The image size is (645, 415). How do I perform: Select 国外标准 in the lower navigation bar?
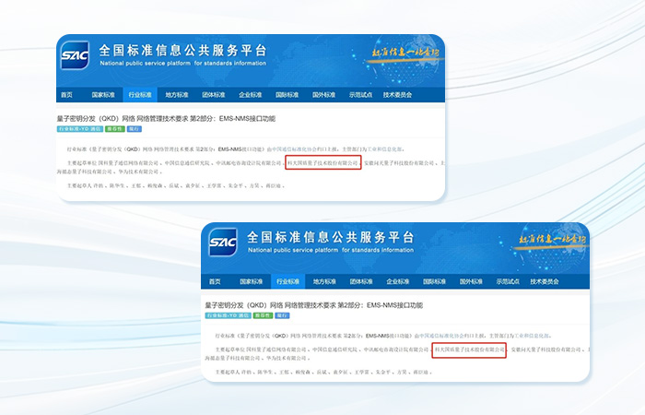(x=471, y=281)
